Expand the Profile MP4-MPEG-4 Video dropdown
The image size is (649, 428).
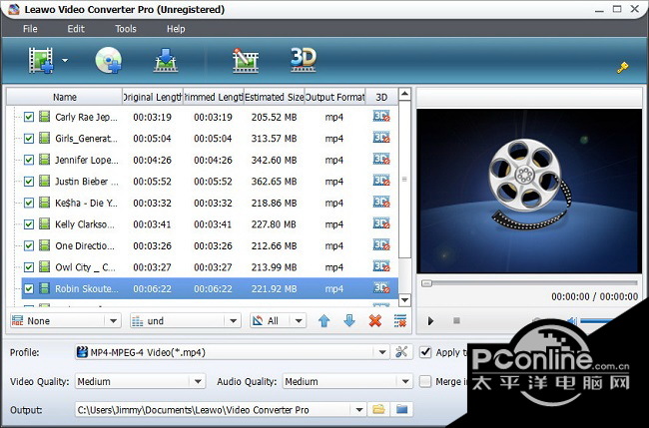pyautogui.click(x=381, y=352)
